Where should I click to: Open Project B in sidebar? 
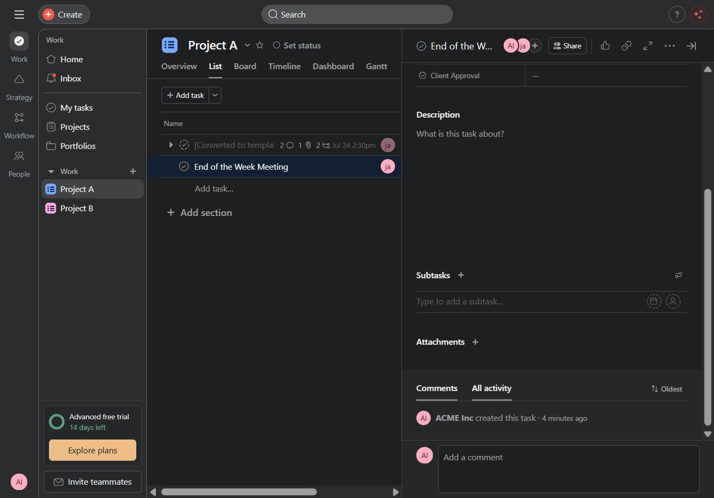coord(93,208)
